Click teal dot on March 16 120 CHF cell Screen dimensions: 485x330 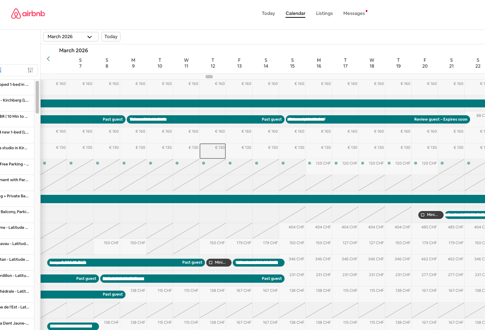[309, 163]
